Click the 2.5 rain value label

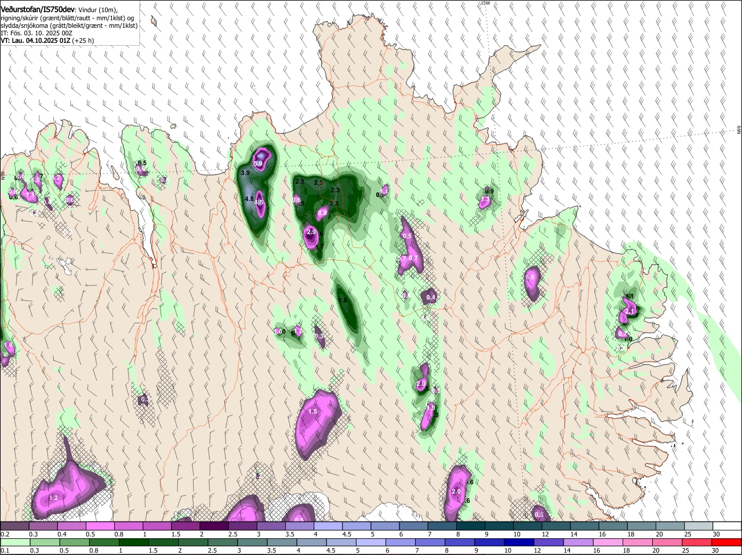coord(318,182)
